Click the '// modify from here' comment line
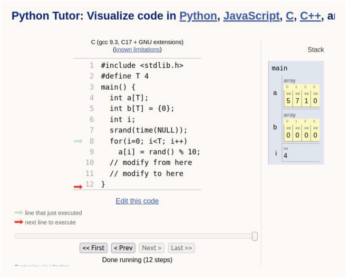The width and height of the screenshot is (346, 278). (151, 163)
